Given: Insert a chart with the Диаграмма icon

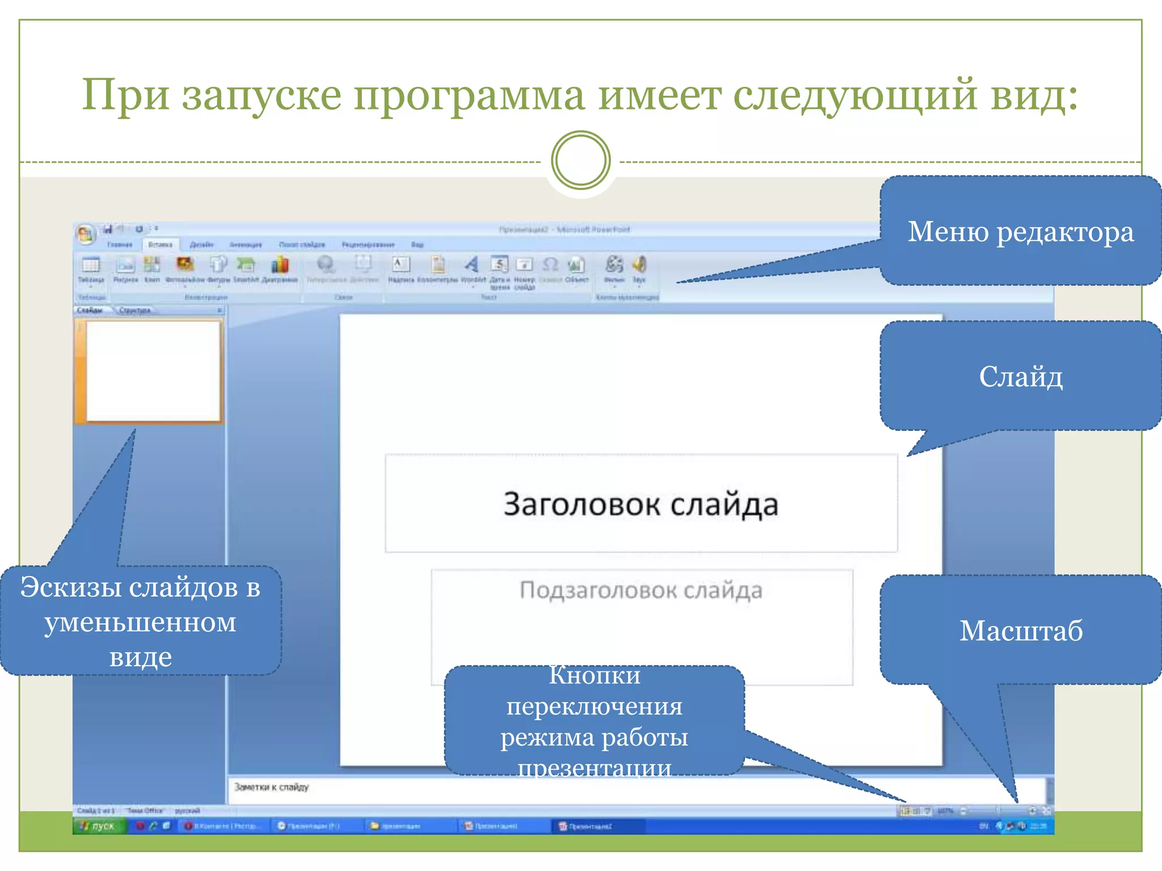Looking at the screenshot, I should (280, 265).
